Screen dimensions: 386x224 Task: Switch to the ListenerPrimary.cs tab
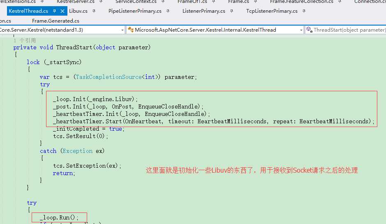[204, 11]
